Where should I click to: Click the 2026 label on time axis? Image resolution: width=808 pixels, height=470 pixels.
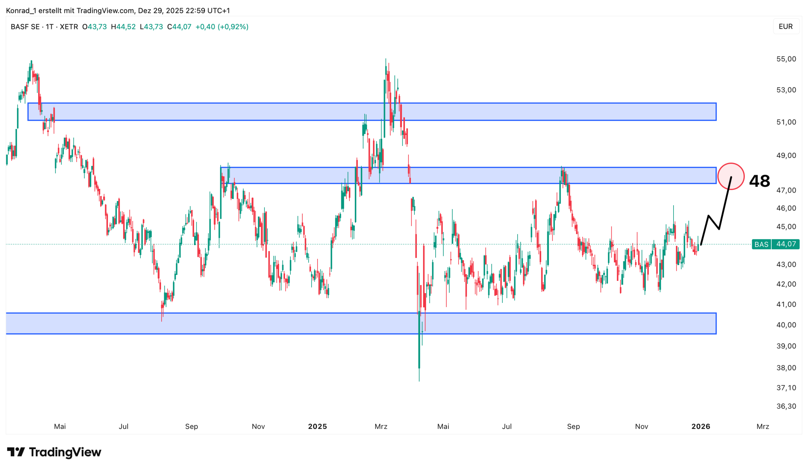tap(701, 426)
